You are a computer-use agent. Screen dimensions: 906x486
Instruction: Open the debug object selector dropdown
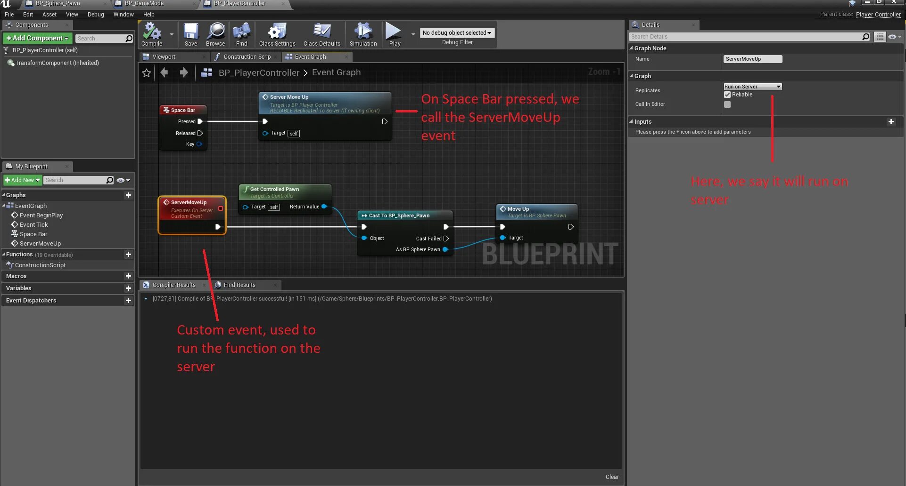click(x=457, y=32)
